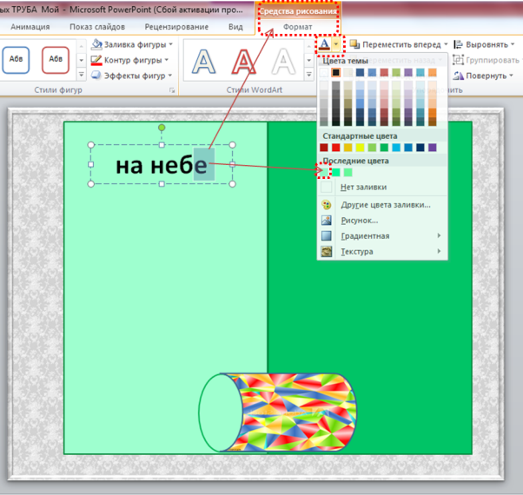Click text box containing на небе
523x495 pixels.
(162, 165)
